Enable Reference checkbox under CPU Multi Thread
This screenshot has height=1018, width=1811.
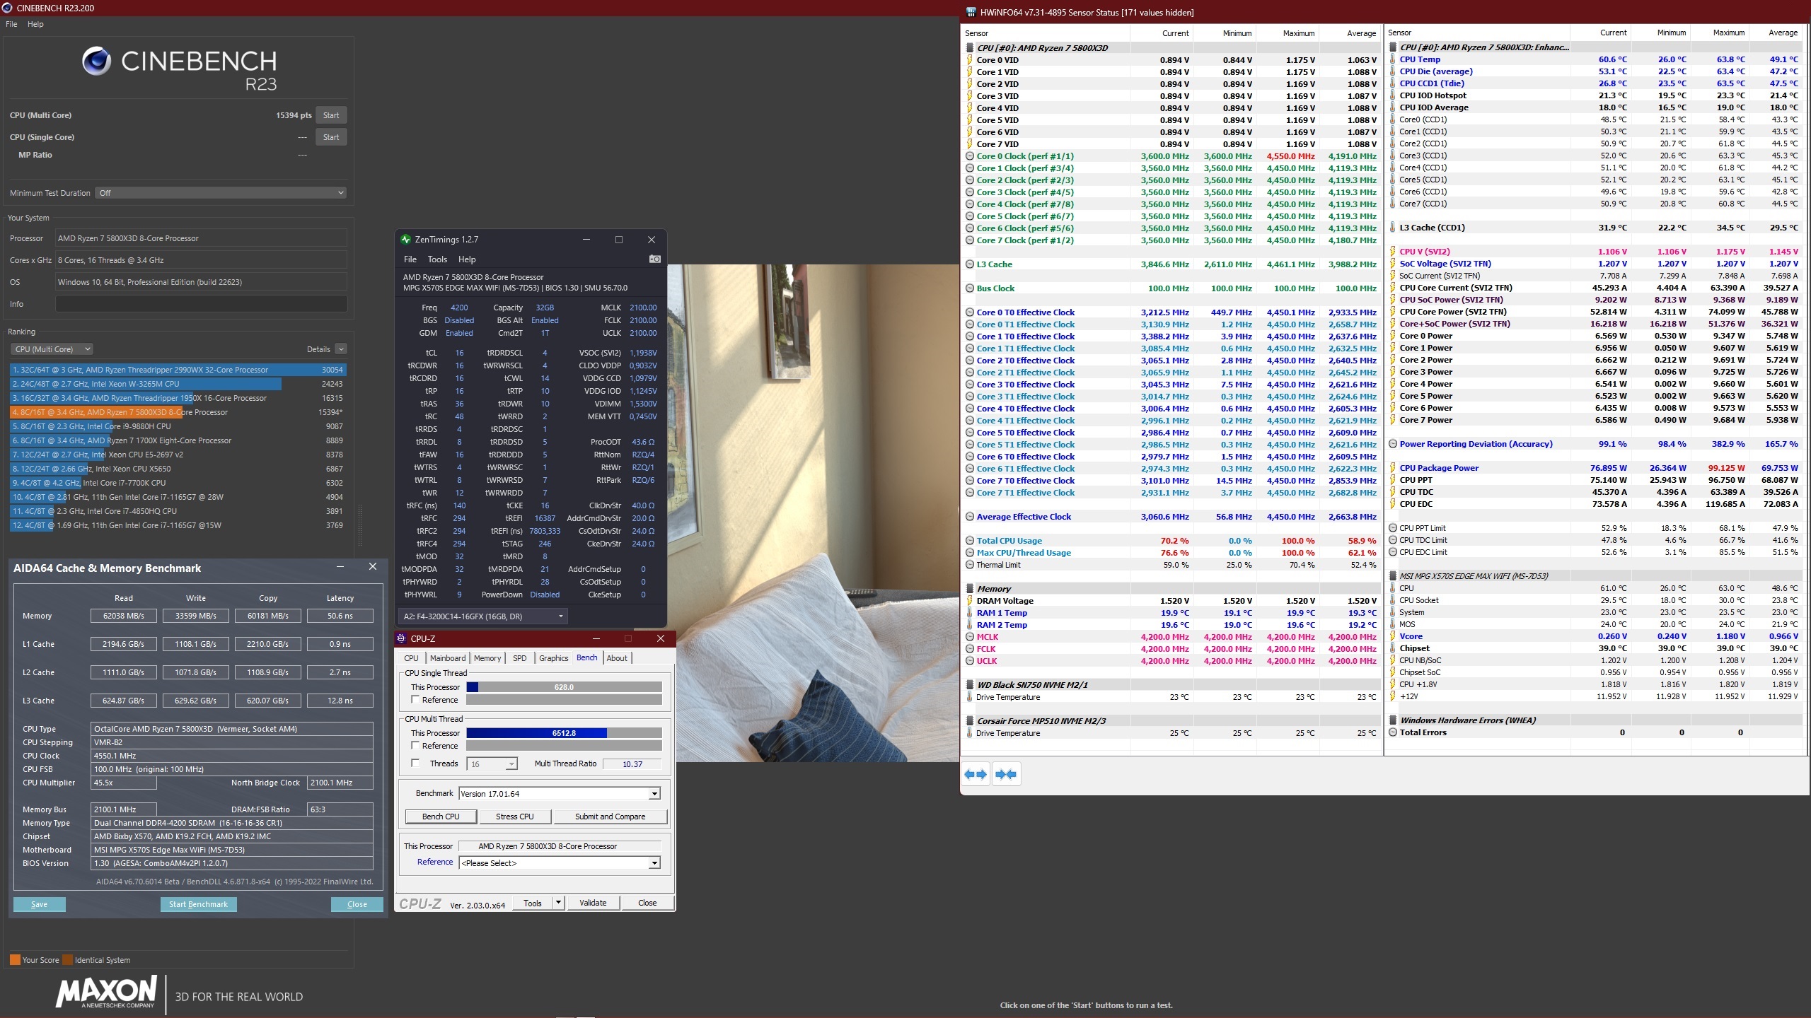415,746
